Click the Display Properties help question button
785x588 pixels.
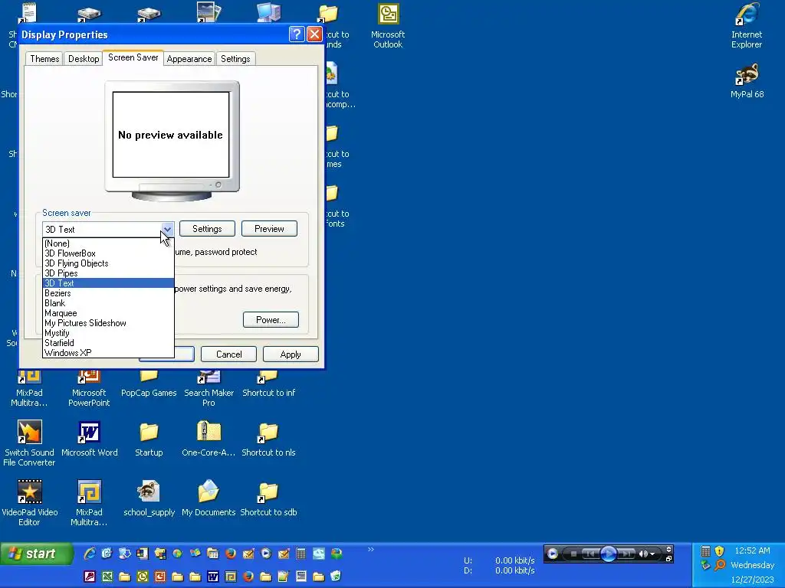click(x=297, y=34)
